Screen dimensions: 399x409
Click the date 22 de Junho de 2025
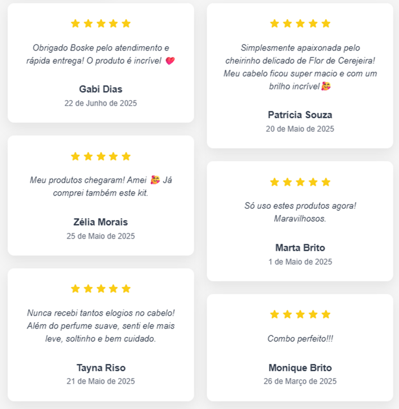pos(101,104)
